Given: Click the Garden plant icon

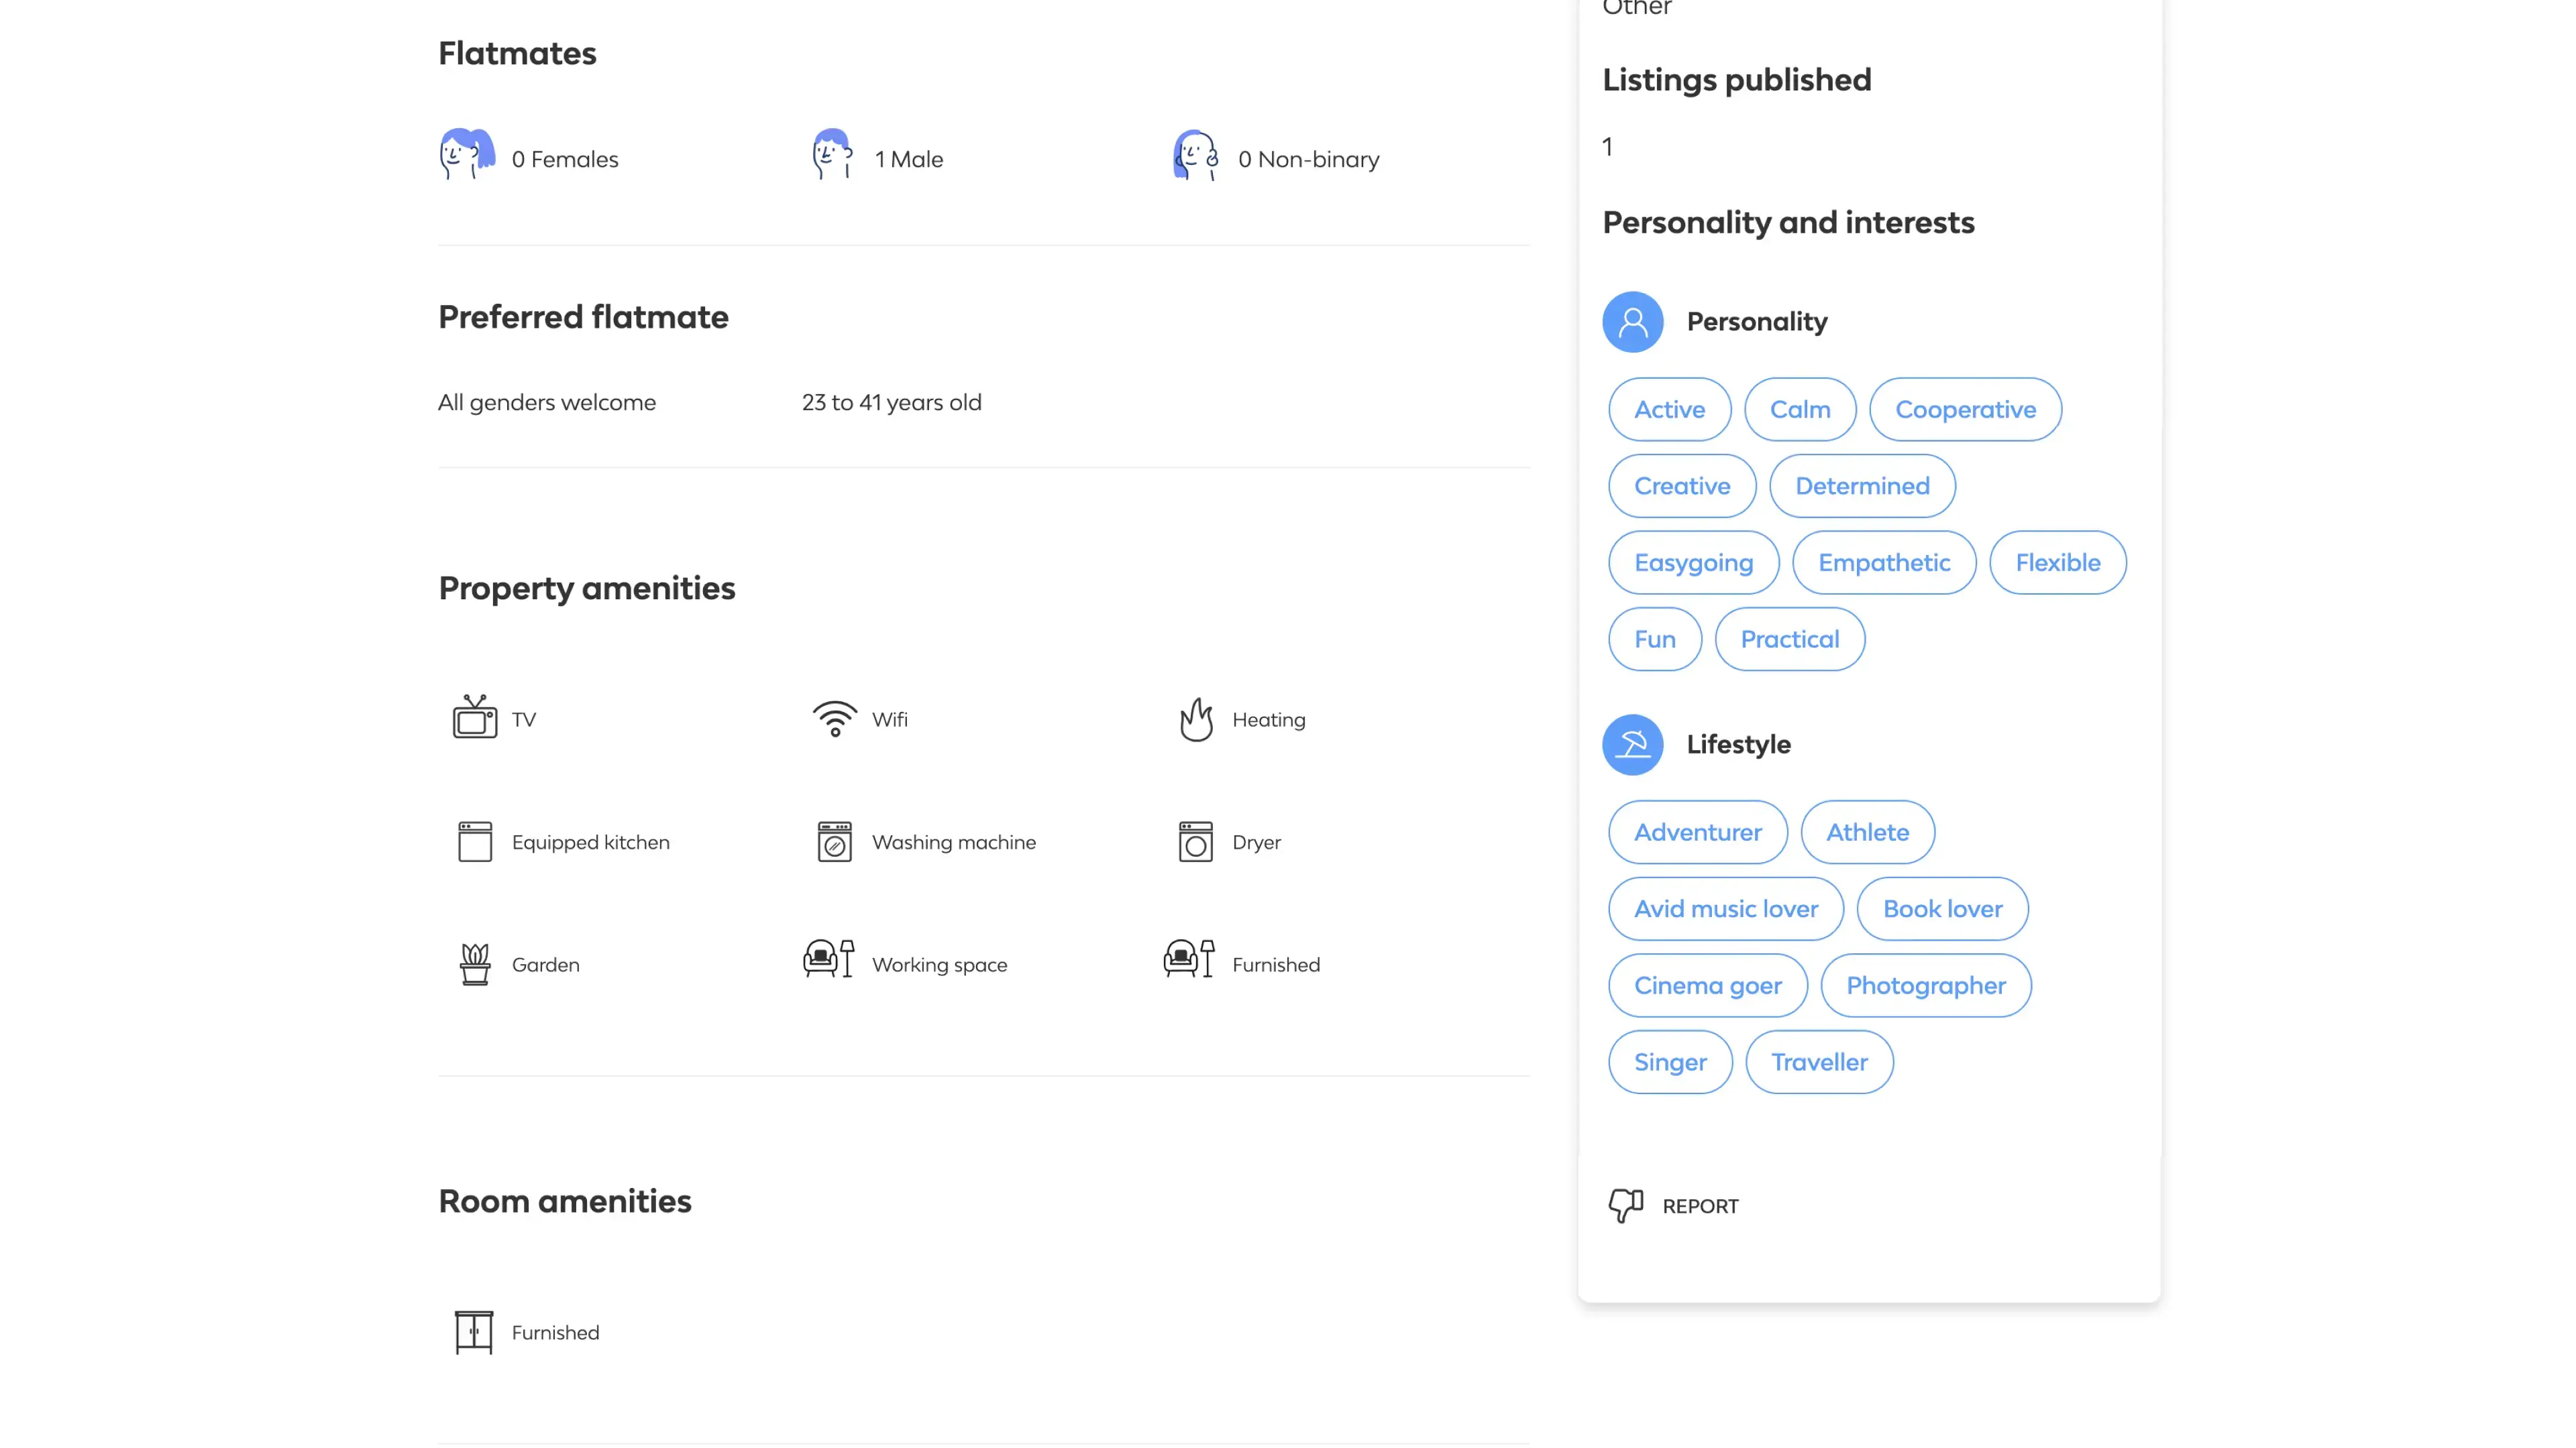Looking at the screenshot, I should coord(474,963).
